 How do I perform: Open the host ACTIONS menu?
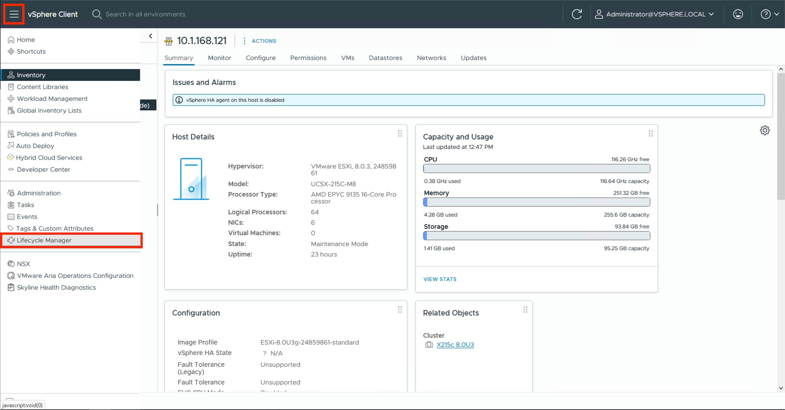coord(260,41)
